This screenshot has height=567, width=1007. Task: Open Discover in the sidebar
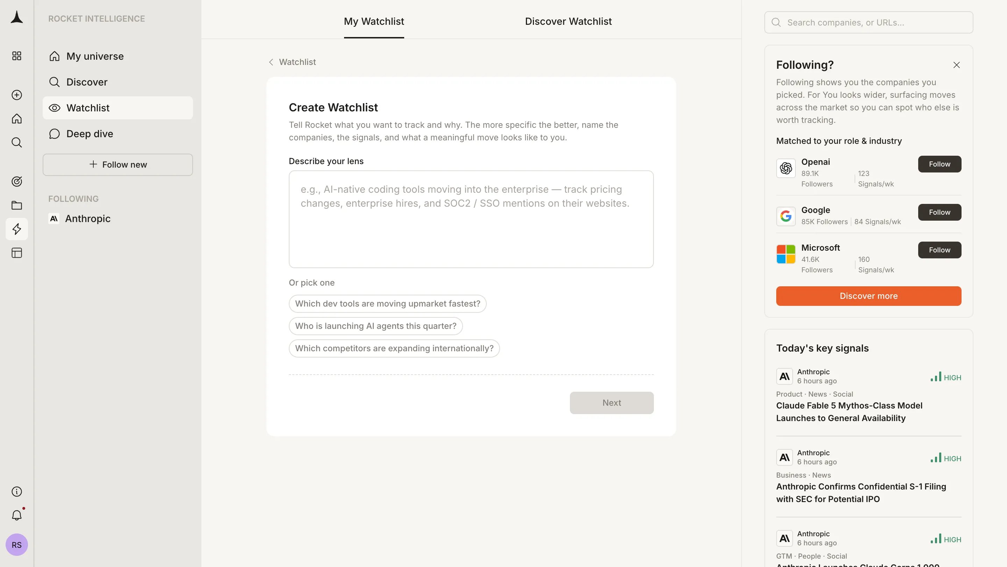[118, 82]
